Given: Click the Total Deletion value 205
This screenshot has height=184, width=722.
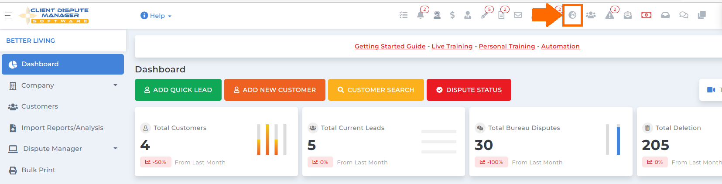Looking at the screenshot, I should point(656,145).
